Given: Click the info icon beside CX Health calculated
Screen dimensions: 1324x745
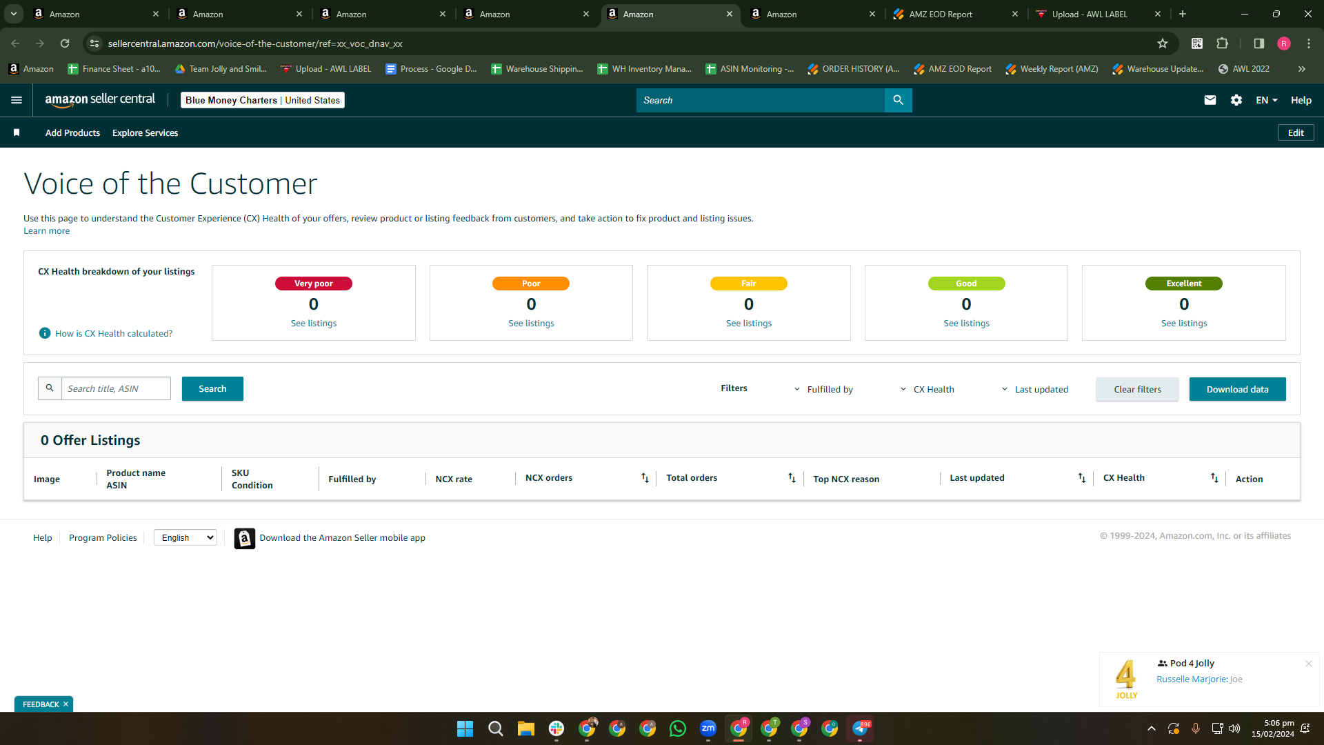Looking at the screenshot, I should tap(45, 333).
